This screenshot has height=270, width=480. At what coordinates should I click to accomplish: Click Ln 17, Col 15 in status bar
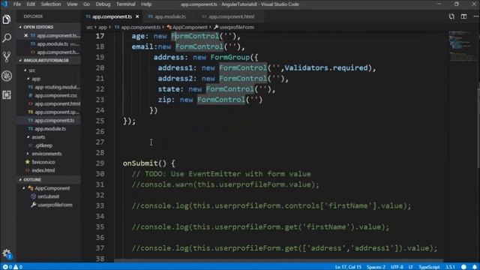pyautogui.click(x=348, y=267)
